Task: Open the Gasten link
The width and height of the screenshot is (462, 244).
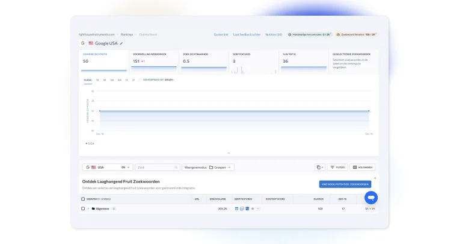Action: tap(221, 34)
